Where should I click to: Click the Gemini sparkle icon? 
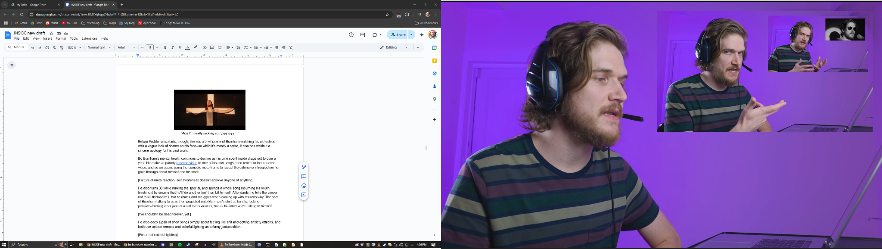422,35
